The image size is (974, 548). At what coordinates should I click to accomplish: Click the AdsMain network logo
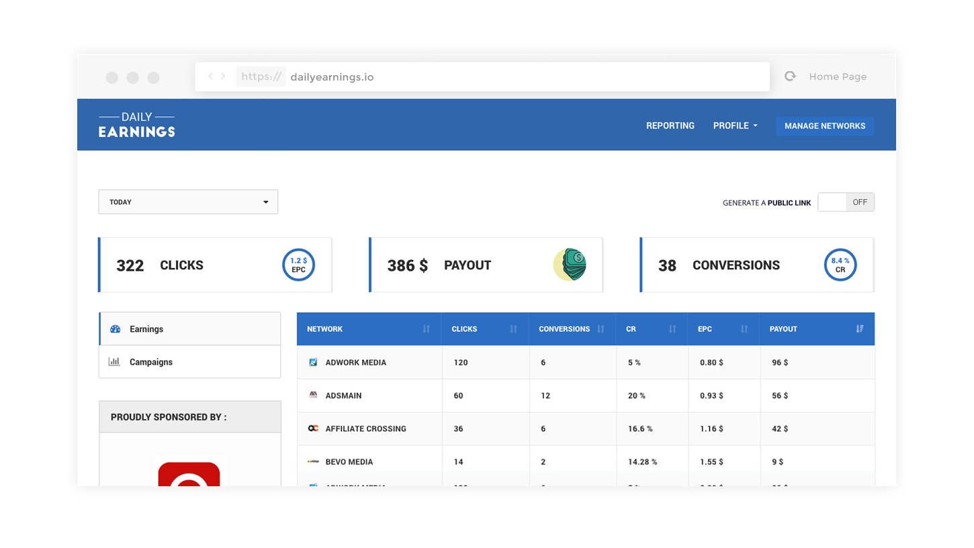click(312, 396)
